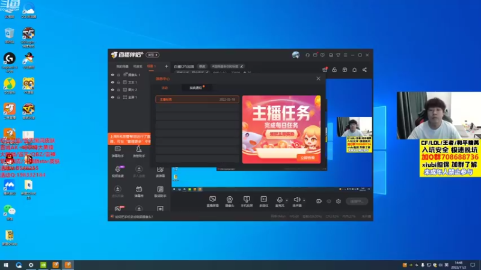
Task: Close the 信息中心 dialog
Action: coord(319,79)
